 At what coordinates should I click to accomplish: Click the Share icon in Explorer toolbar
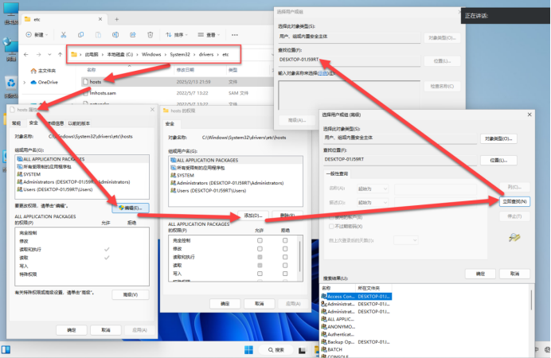pyautogui.click(x=131, y=35)
